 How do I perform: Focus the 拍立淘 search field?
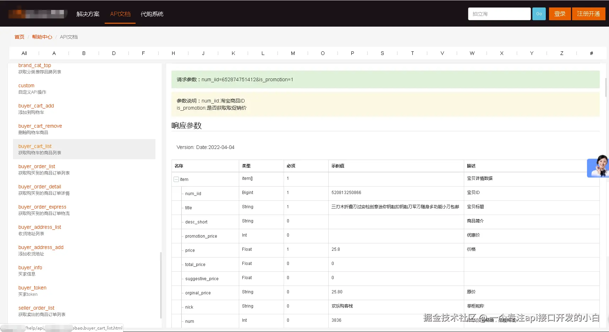coord(499,14)
